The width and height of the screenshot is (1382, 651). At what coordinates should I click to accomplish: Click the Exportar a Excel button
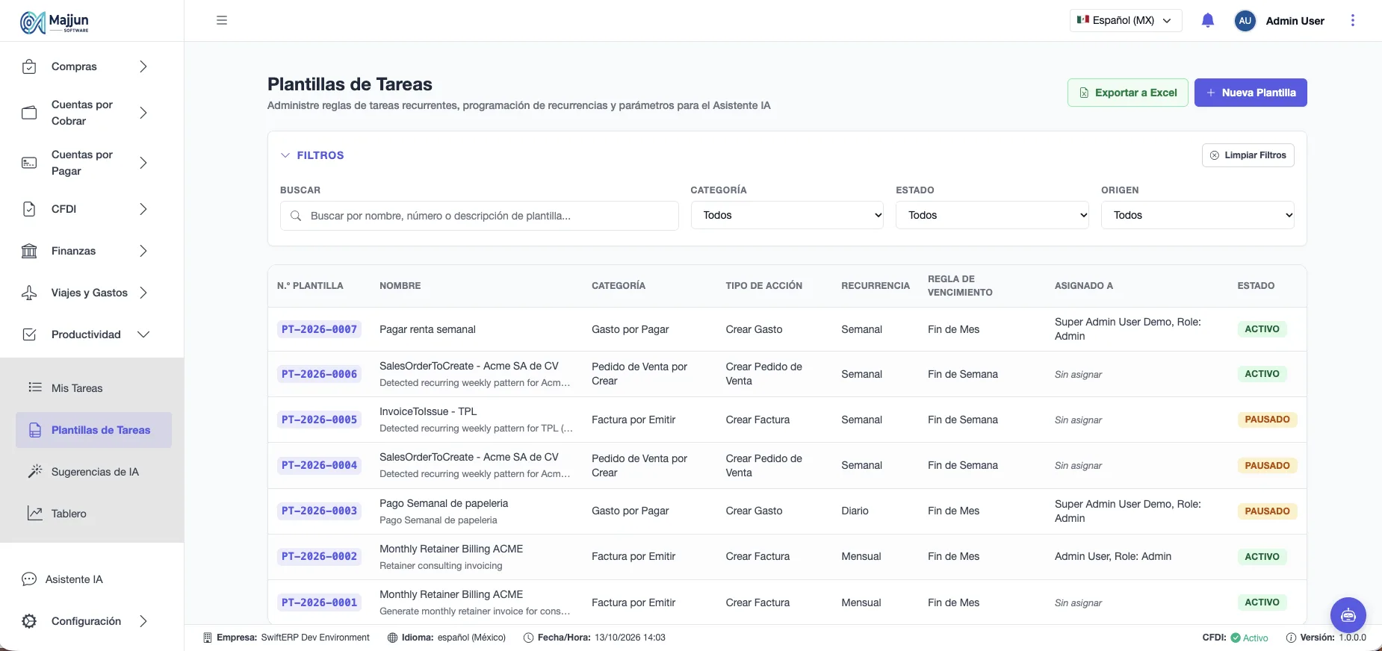click(x=1127, y=93)
